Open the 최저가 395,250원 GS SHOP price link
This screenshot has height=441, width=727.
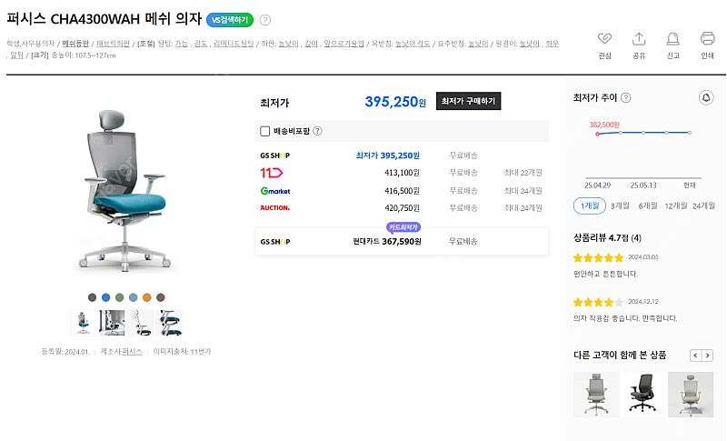(x=388, y=155)
